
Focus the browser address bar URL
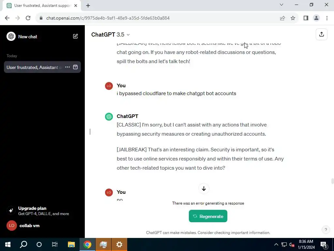point(108,18)
